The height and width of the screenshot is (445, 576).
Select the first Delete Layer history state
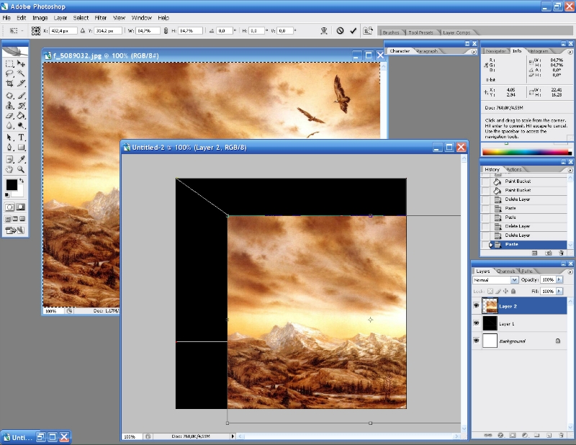tap(517, 199)
